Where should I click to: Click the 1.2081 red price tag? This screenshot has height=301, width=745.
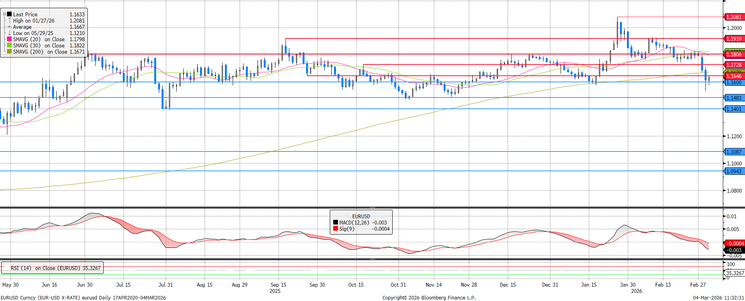[x=733, y=17]
